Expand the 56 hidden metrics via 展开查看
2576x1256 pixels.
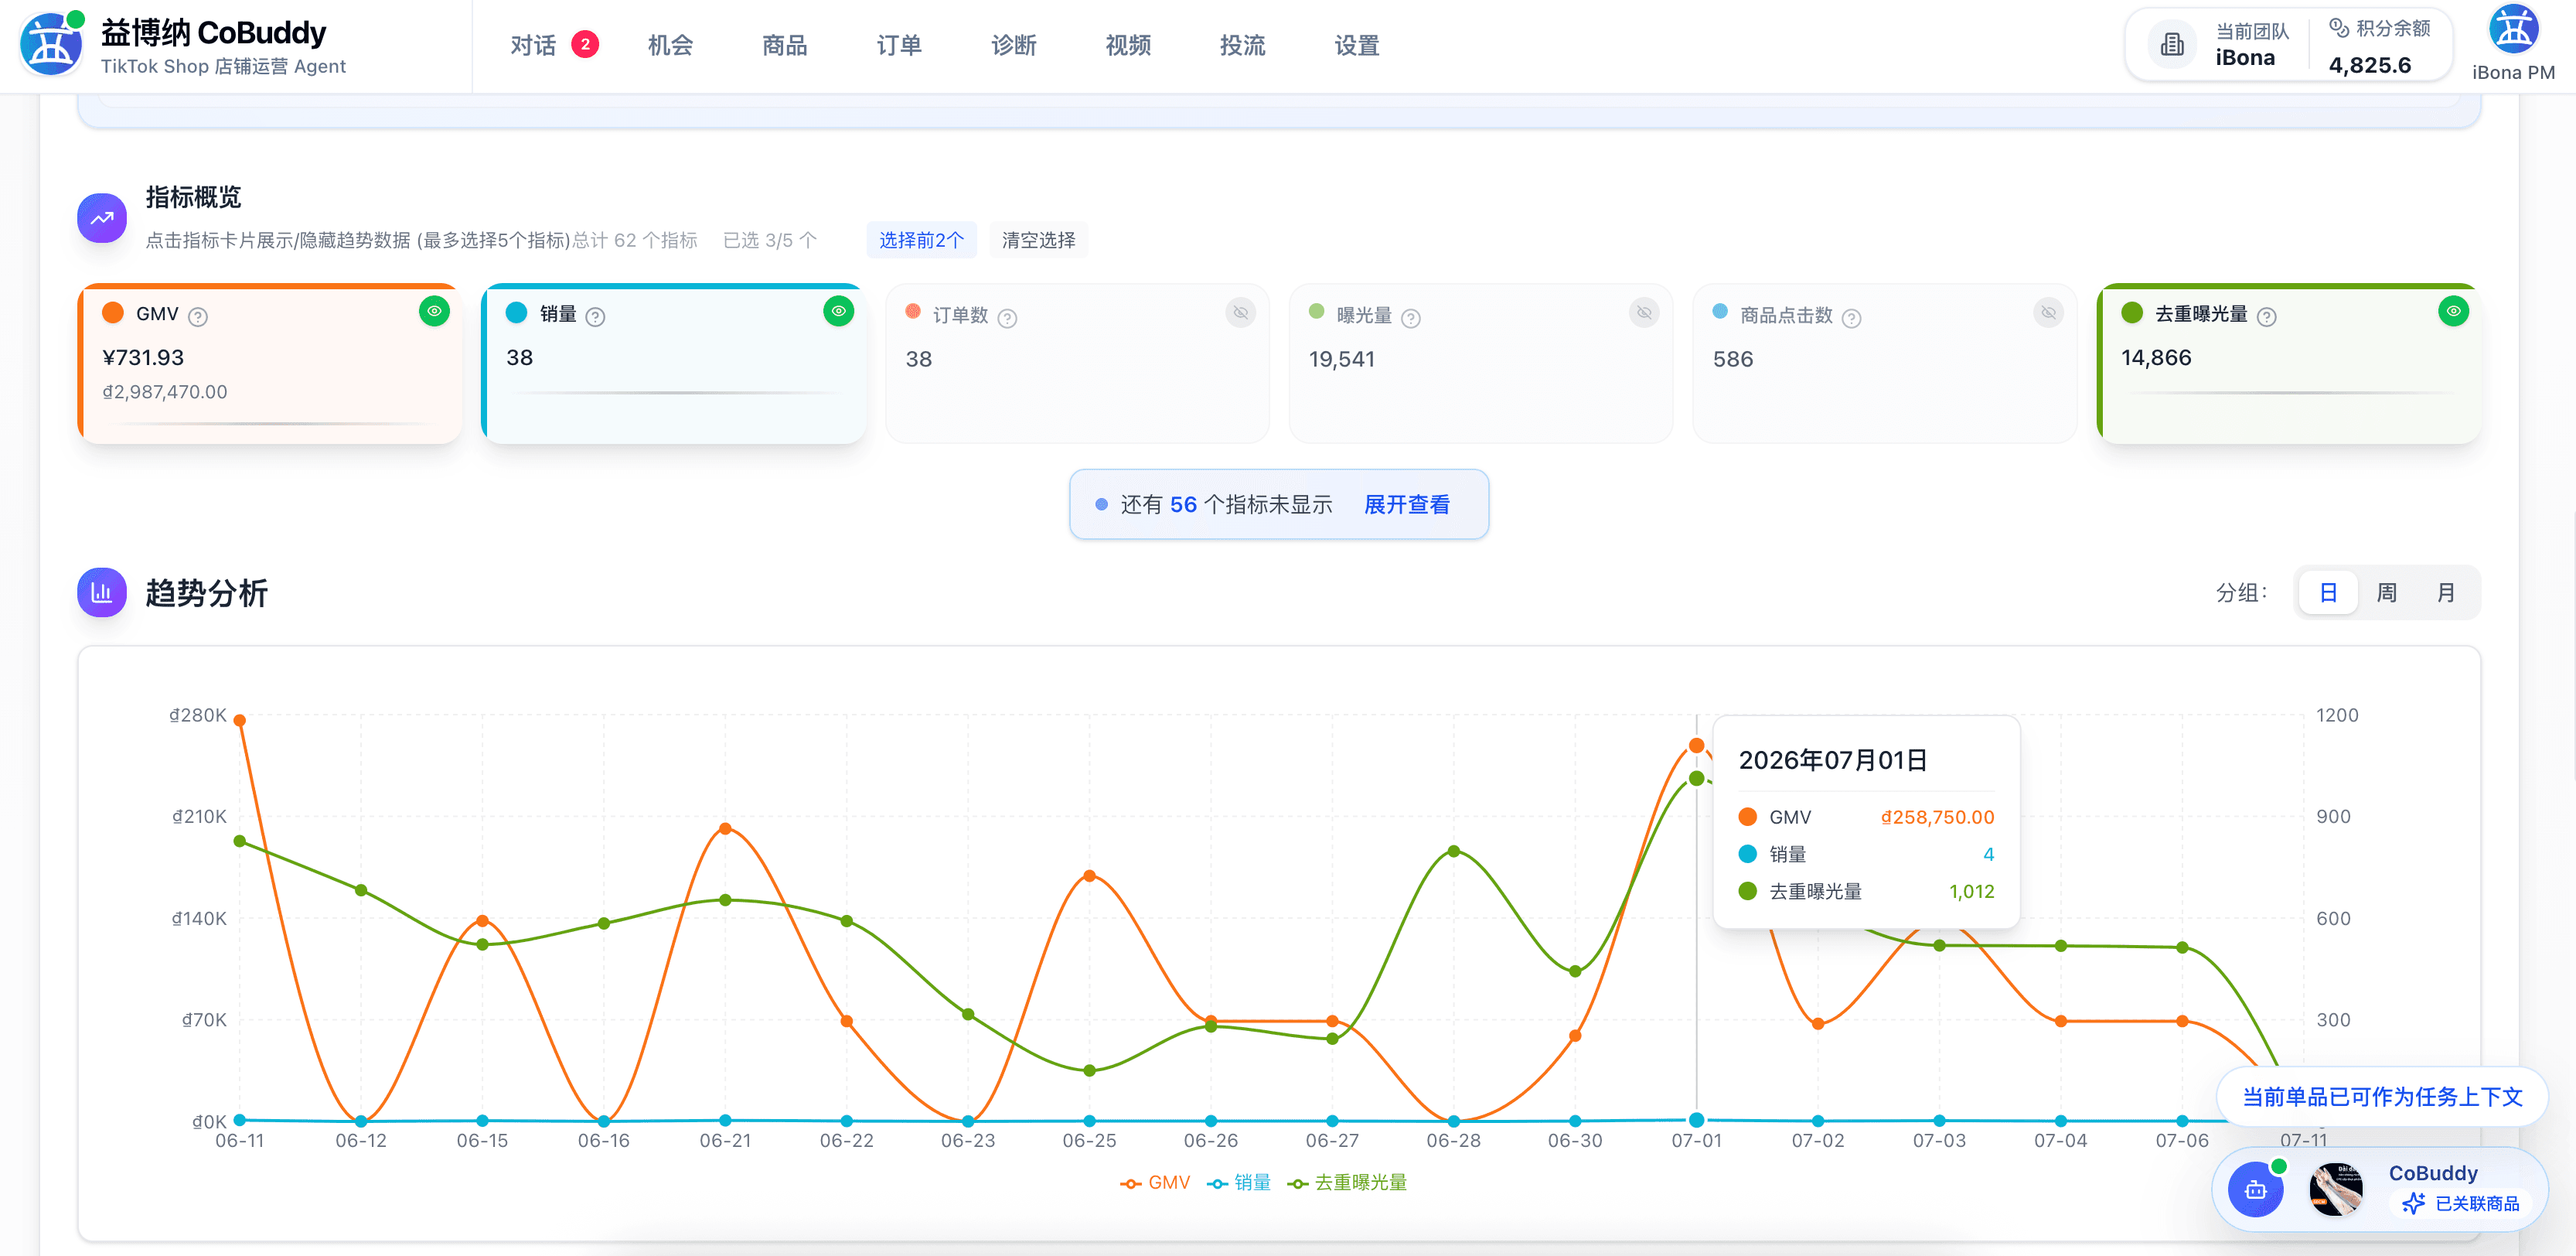pyautogui.click(x=1406, y=505)
